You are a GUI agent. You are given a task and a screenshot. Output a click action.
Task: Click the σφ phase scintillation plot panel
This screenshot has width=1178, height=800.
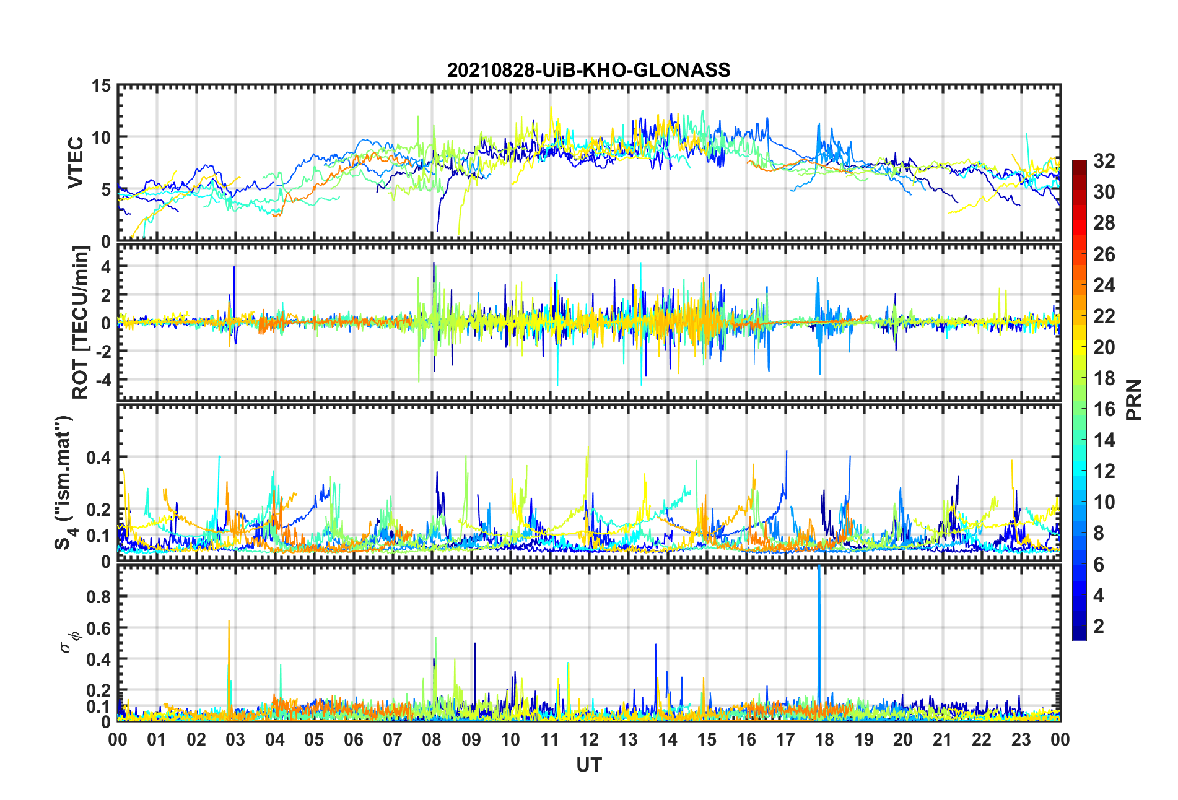589,643
